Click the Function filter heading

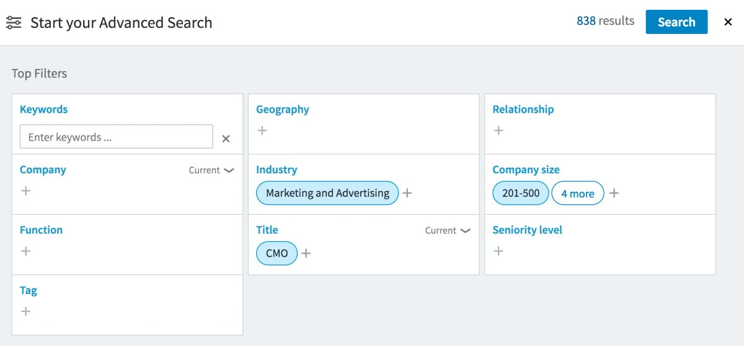pyautogui.click(x=41, y=230)
